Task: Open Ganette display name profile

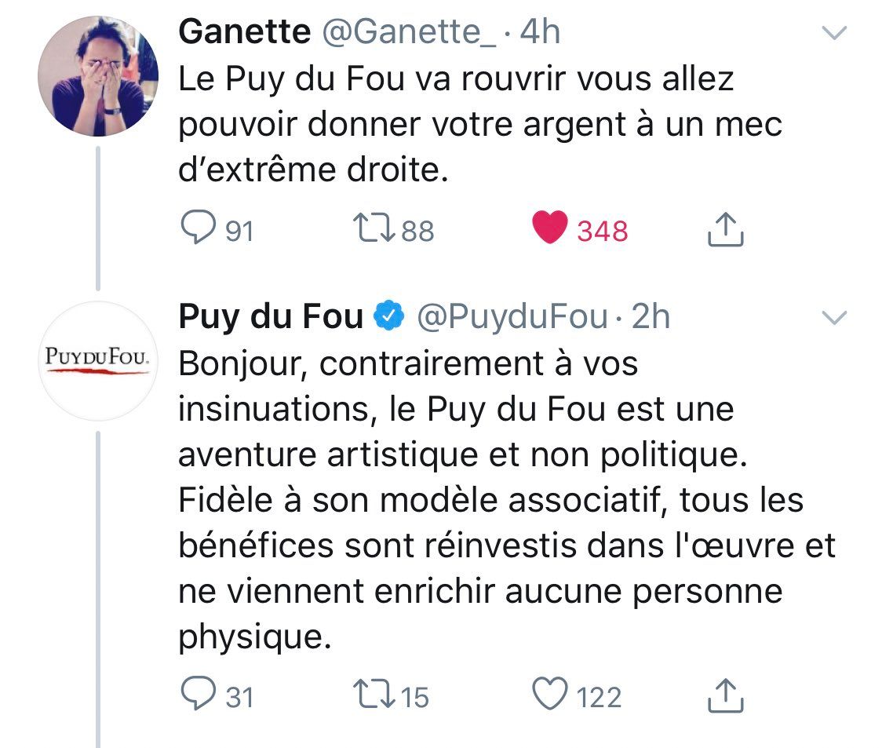Action: (x=245, y=32)
